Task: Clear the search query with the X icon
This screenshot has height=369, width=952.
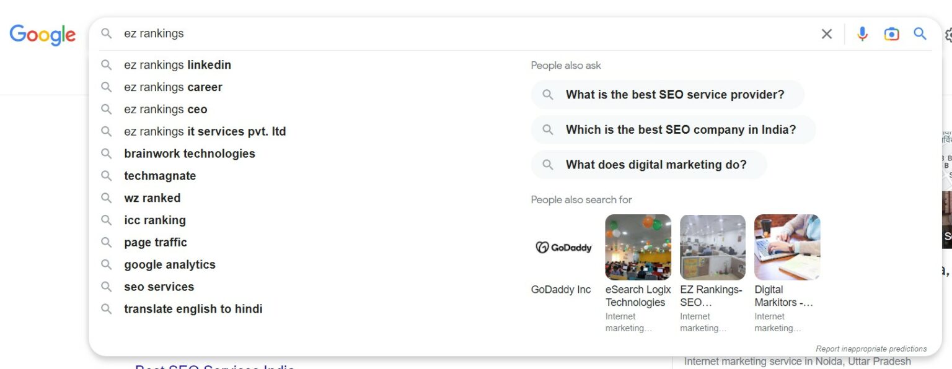Action: (827, 34)
